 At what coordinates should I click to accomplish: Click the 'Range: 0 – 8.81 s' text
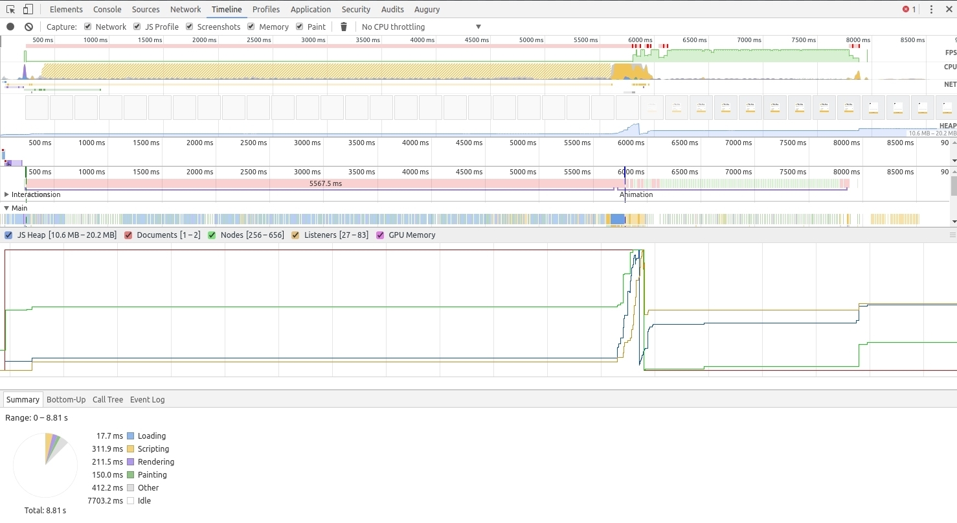(x=36, y=418)
